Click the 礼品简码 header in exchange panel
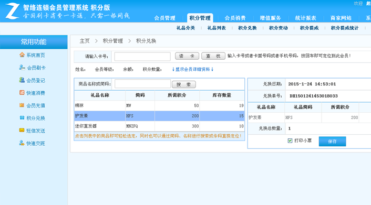Image resolution: width=371 pixels, height=205 pixels. click(x=303, y=107)
